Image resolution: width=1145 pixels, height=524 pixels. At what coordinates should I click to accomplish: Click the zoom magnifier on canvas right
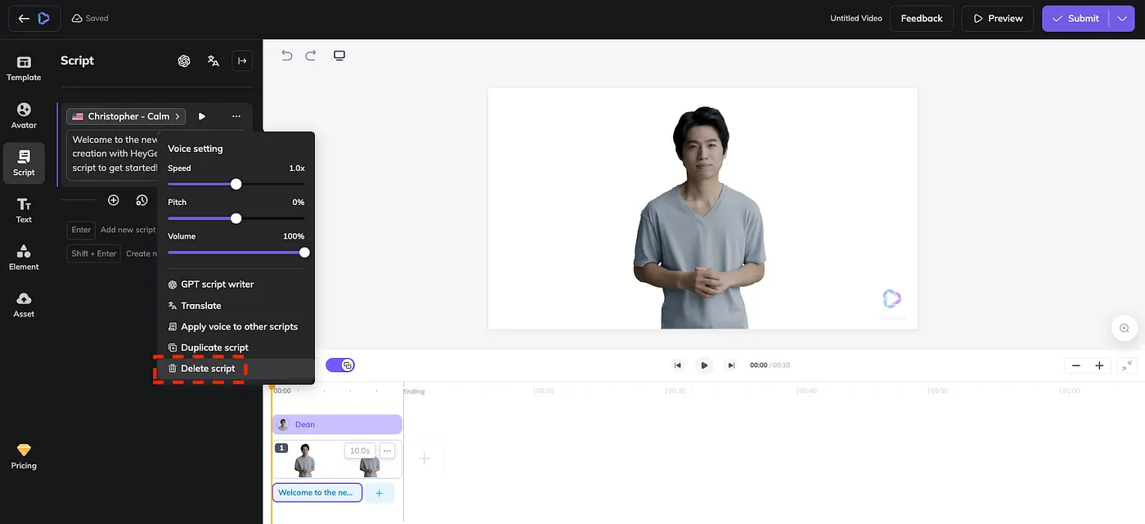coord(1125,328)
